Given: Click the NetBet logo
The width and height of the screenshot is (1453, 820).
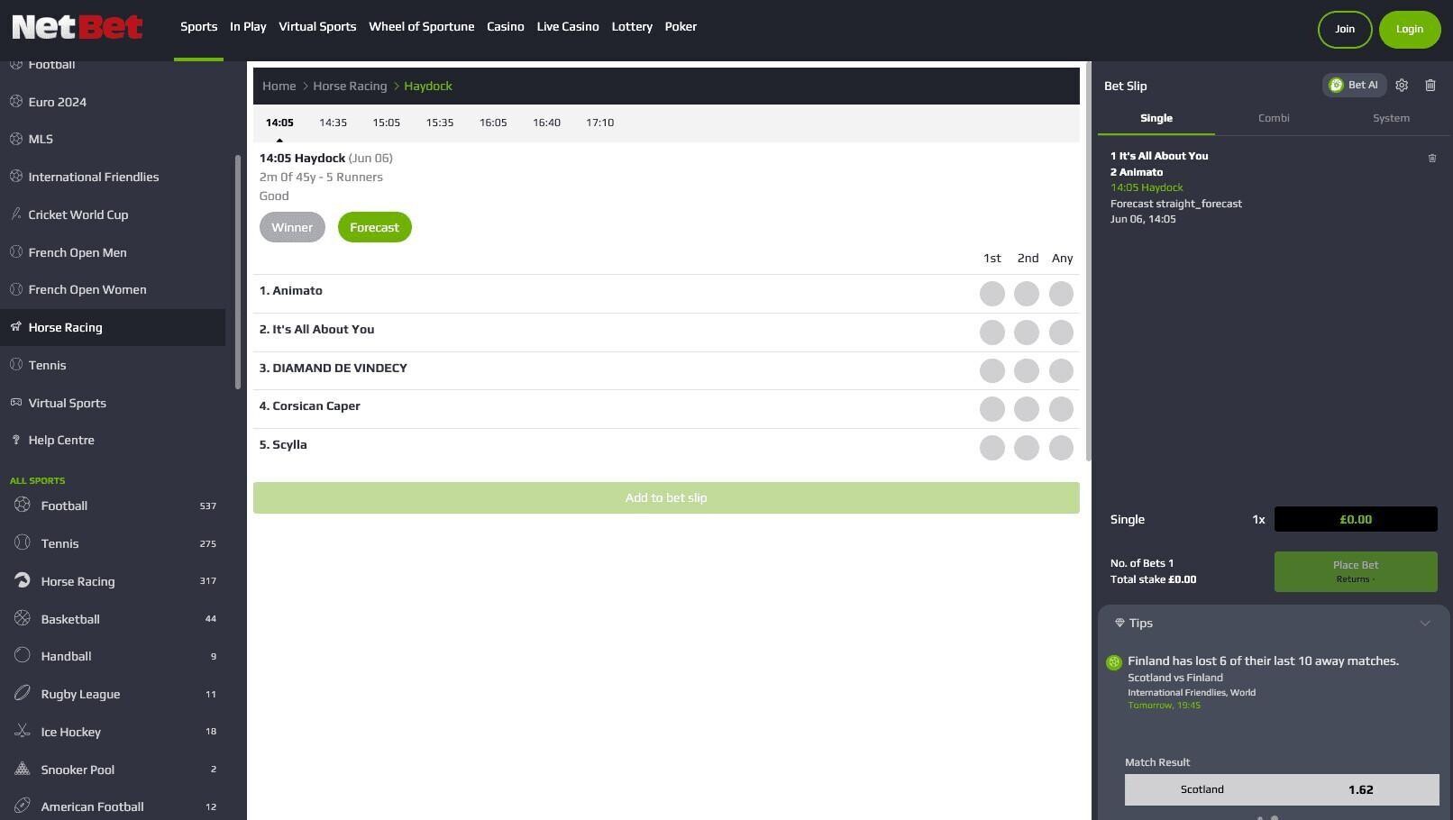Looking at the screenshot, I should click(77, 27).
